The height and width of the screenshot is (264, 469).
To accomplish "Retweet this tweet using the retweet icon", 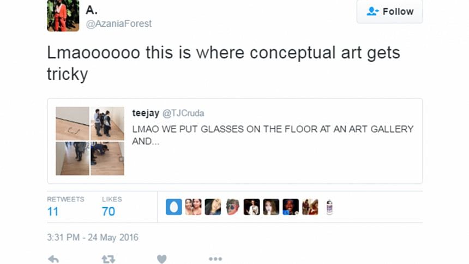I will click(109, 259).
